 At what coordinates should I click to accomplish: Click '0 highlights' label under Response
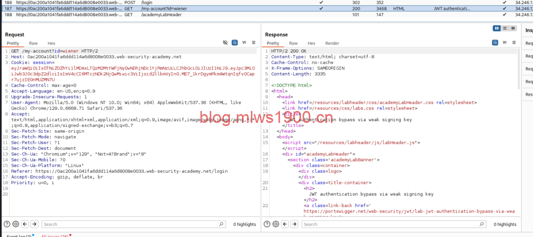[x=505, y=224]
